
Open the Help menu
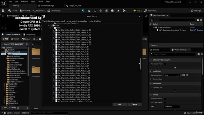[47, 2]
